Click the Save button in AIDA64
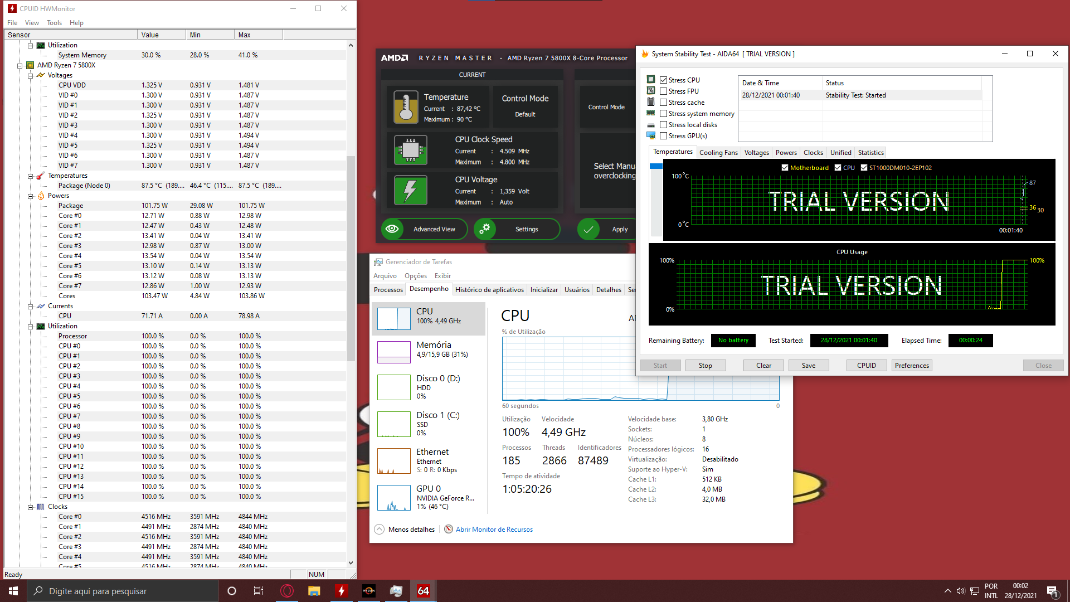 pos(808,366)
